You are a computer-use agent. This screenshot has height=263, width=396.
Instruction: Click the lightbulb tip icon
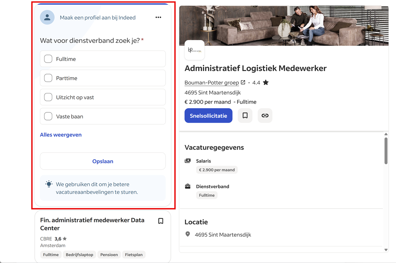49,184
